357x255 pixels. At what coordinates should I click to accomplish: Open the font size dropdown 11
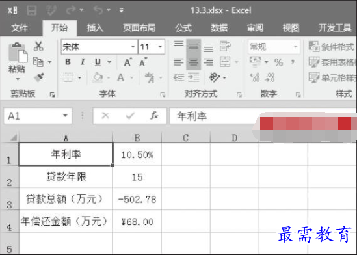click(x=160, y=47)
